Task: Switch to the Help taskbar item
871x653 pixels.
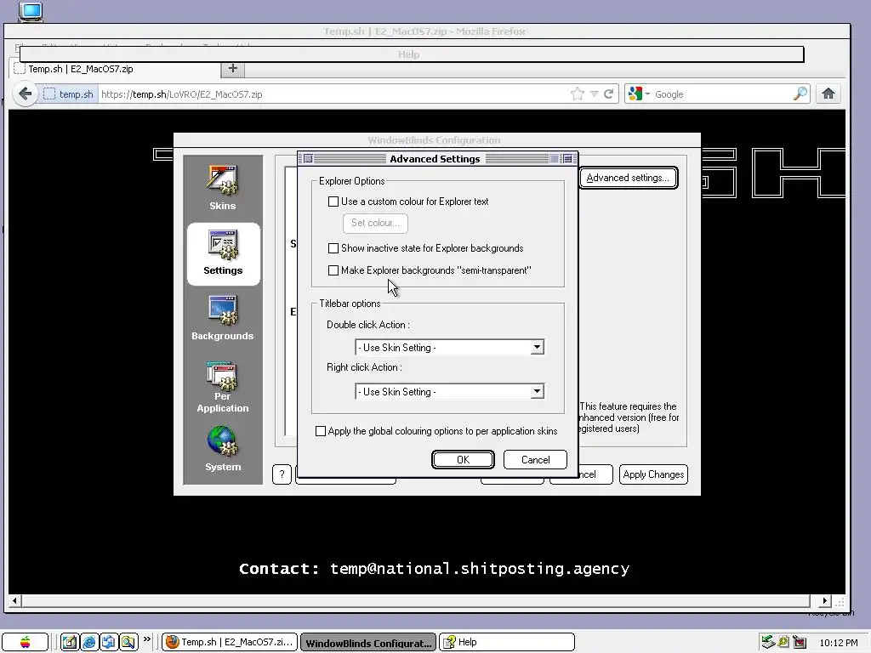Action: coord(507,643)
